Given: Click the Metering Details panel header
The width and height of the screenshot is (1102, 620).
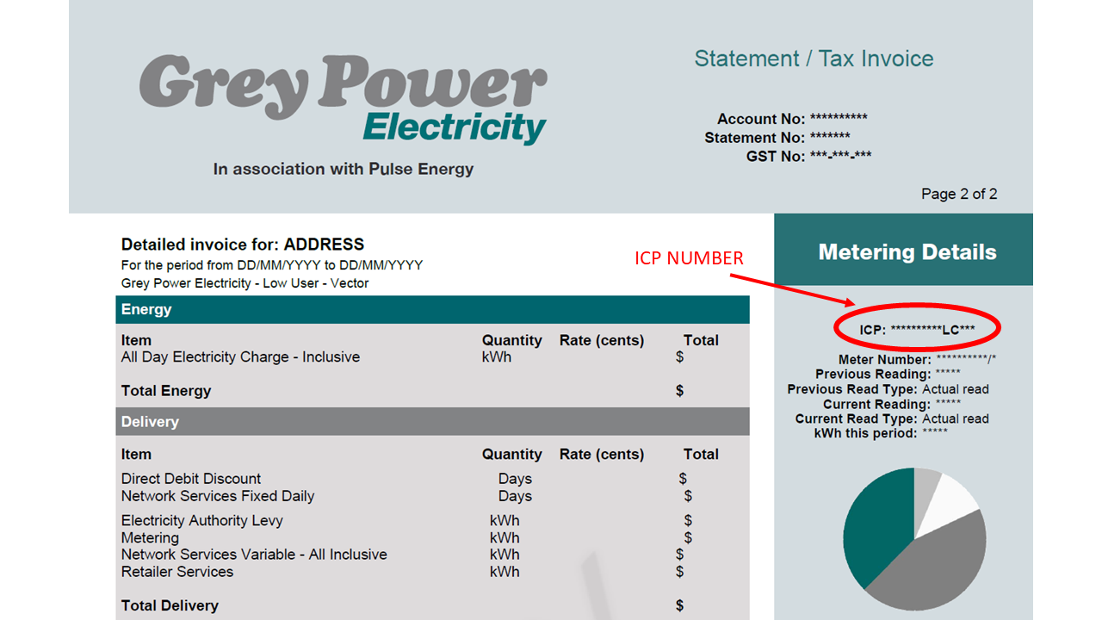Looking at the screenshot, I should coord(907,252).
